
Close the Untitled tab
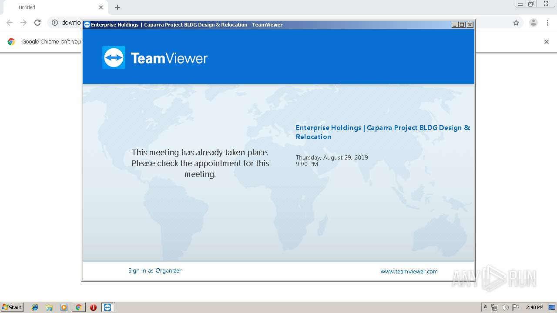101,7
